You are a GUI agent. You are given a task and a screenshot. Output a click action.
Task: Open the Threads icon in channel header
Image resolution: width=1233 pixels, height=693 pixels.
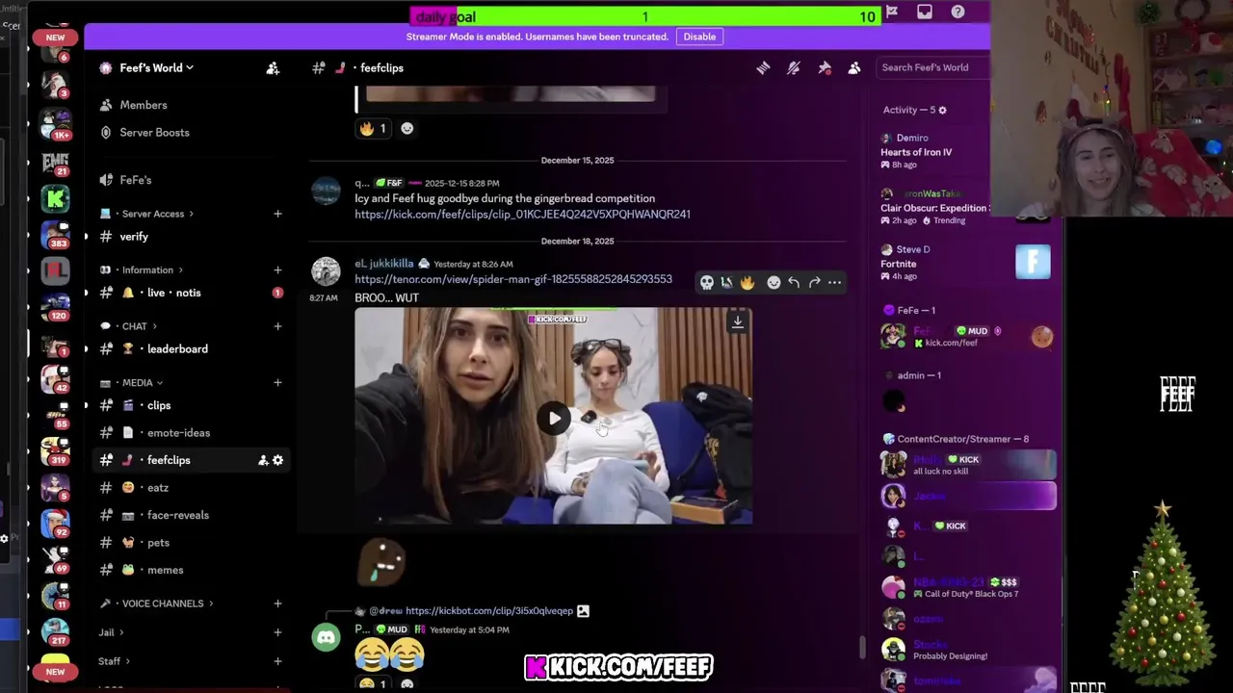[763, 68]
